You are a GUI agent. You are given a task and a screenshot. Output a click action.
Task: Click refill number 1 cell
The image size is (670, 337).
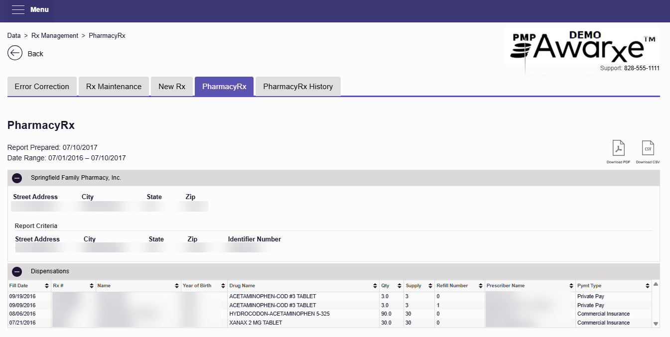point(438,305)
